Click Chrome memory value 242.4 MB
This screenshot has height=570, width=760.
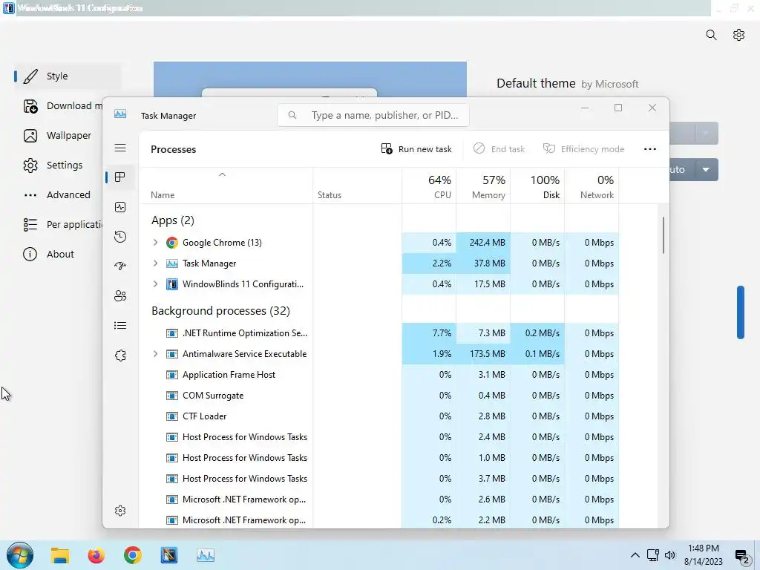(487, 243)
